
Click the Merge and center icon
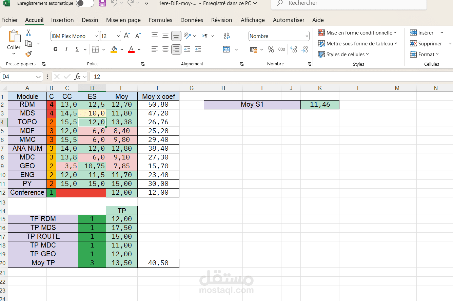(226, 49)
